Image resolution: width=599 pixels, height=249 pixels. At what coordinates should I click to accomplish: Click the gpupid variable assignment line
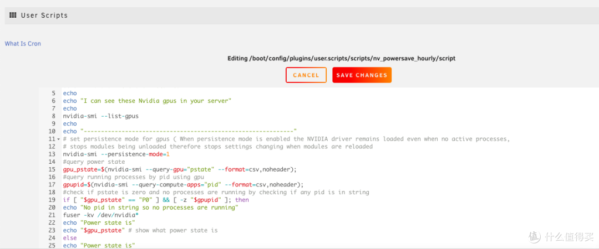click(x=181, y=185)
